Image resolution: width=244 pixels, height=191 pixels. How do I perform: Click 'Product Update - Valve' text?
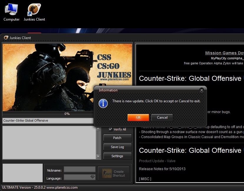click(157, 161)
